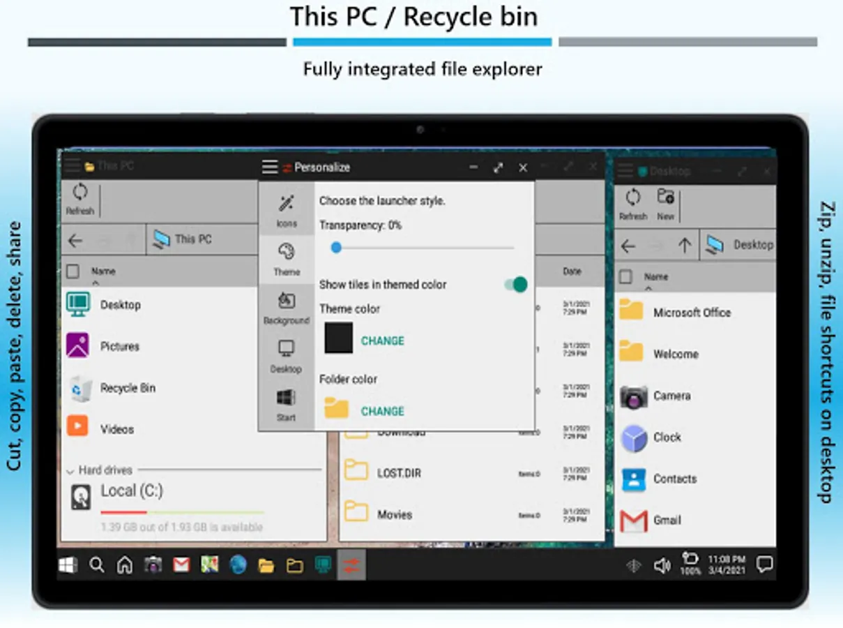843x628 pixels.
Task: Open camera app from taskbar
Action: pyautogui.click(x=153, y=565)
